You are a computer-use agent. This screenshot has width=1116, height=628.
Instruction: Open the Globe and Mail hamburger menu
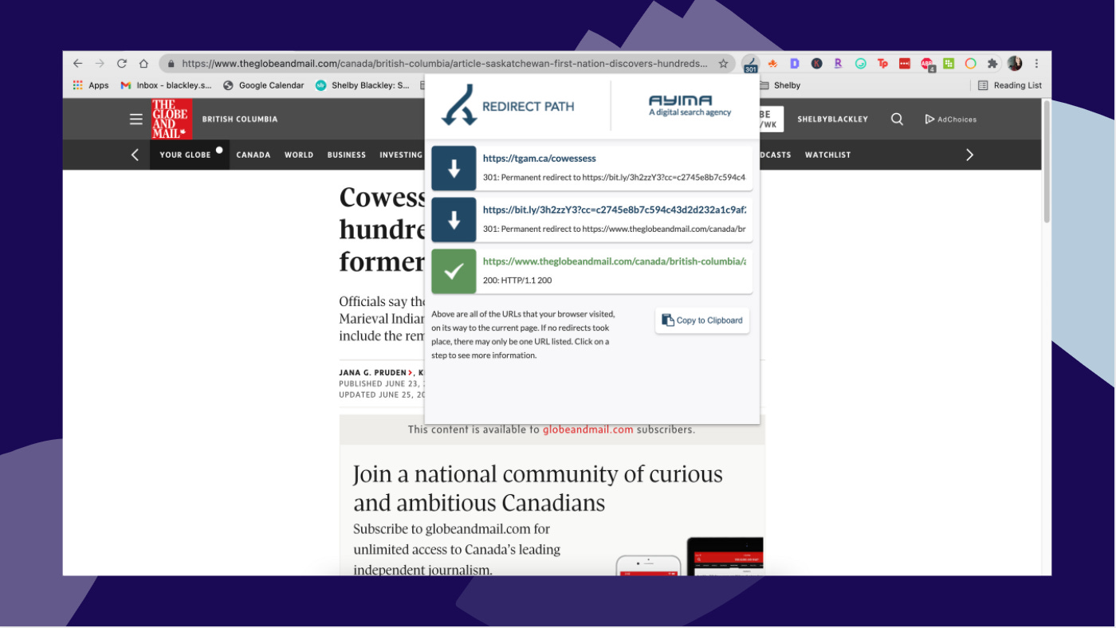point(136,119)
